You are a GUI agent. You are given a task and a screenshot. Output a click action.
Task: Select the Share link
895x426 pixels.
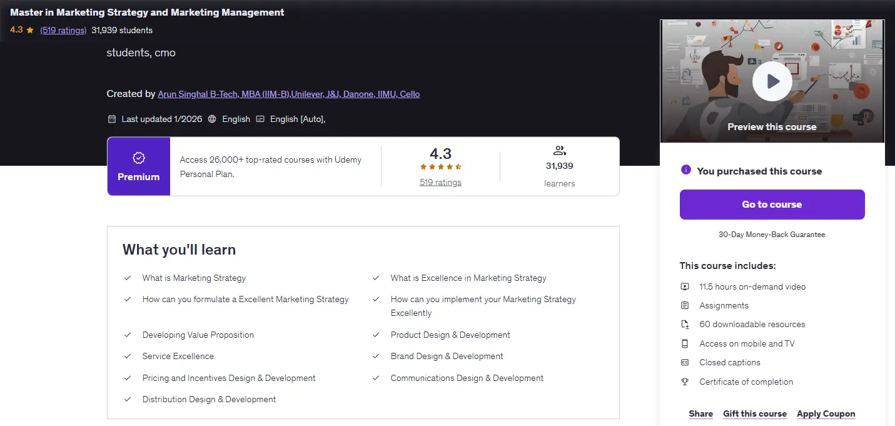coord(700,413)
